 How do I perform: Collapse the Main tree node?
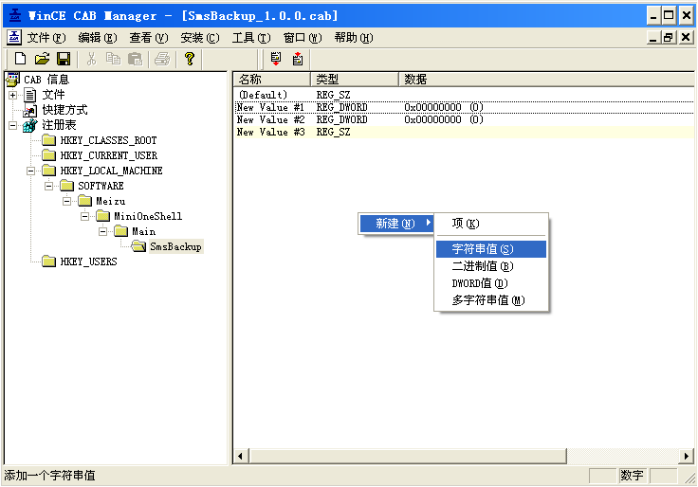tap(102, 231)
